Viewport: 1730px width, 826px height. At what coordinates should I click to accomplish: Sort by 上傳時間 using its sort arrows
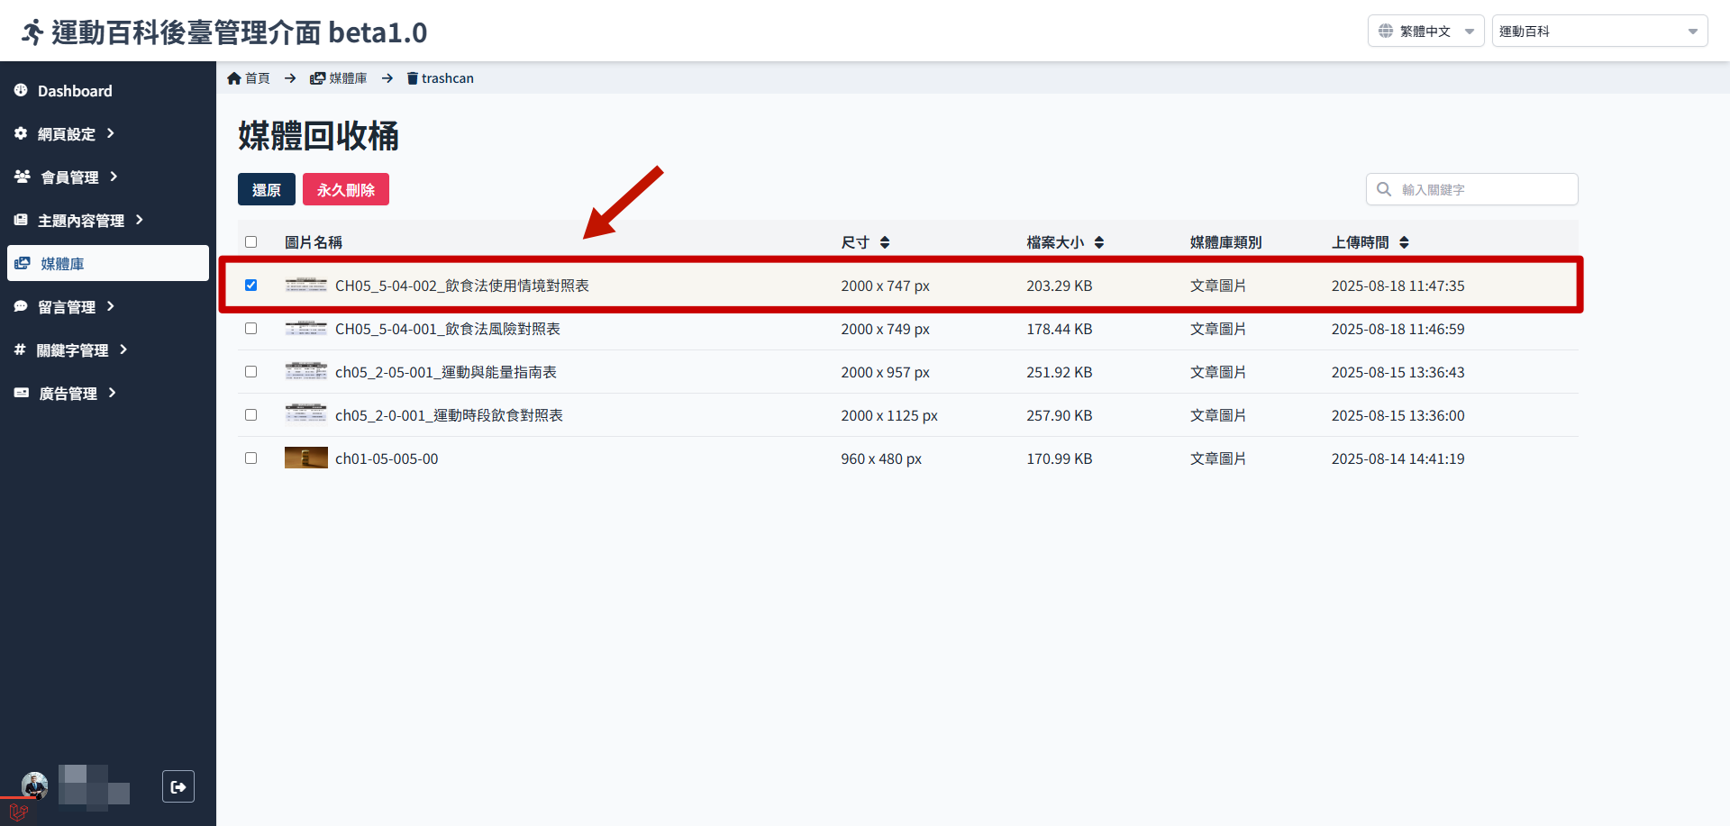[1404, 242]
